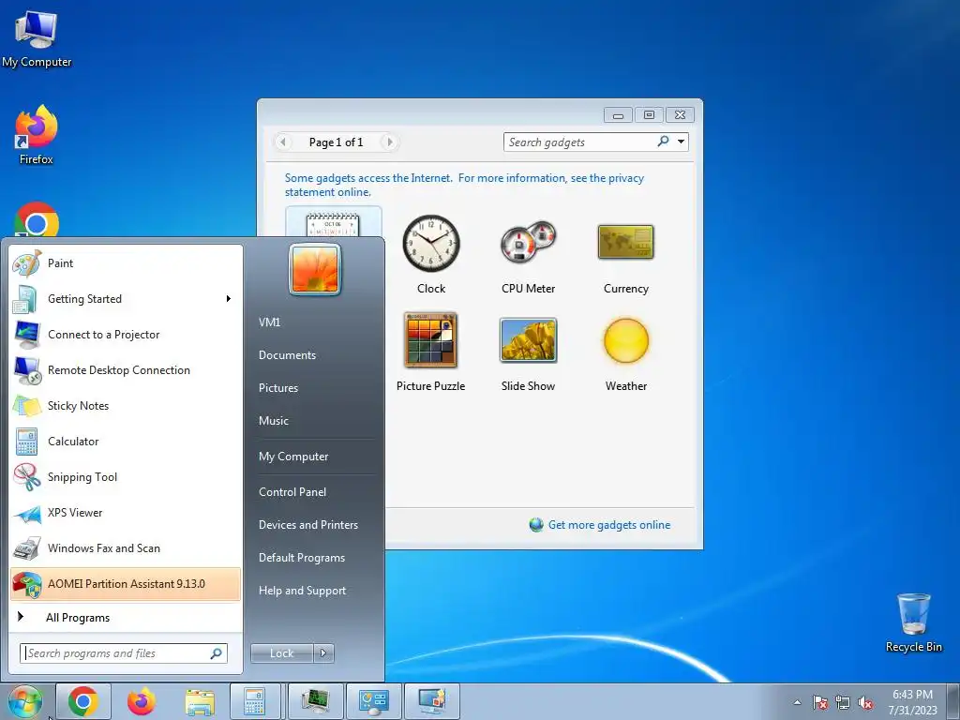
Task: Launch Windows Fax and Scan
Action: tap(126, 547)
